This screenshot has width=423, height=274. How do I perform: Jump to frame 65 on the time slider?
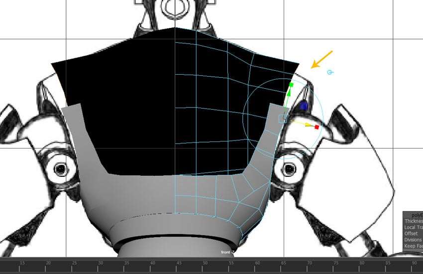[x=283, y=263]
